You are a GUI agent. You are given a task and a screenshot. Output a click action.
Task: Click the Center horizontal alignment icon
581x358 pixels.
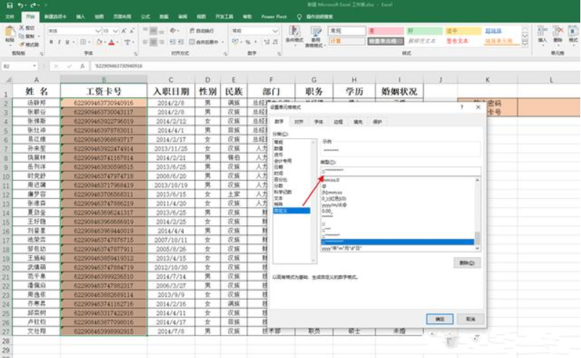(153, 42)
